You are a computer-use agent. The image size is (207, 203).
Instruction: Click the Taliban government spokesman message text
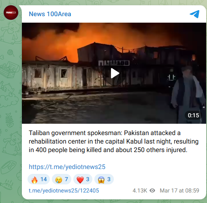[x=113, y=142]
